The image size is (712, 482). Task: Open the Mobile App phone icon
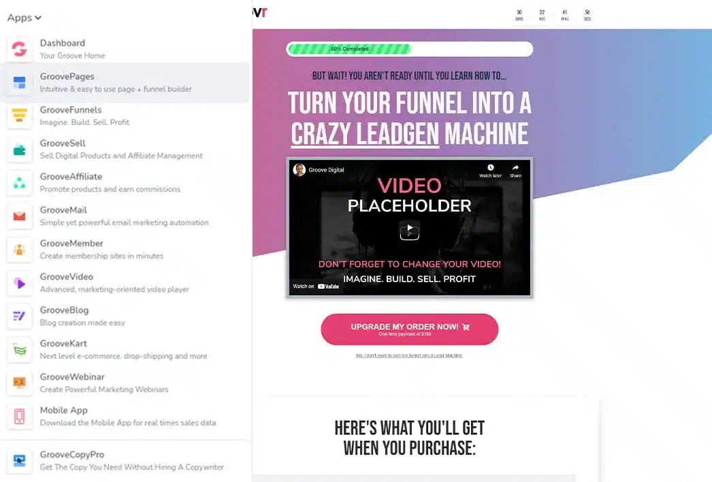click(20, 416)
